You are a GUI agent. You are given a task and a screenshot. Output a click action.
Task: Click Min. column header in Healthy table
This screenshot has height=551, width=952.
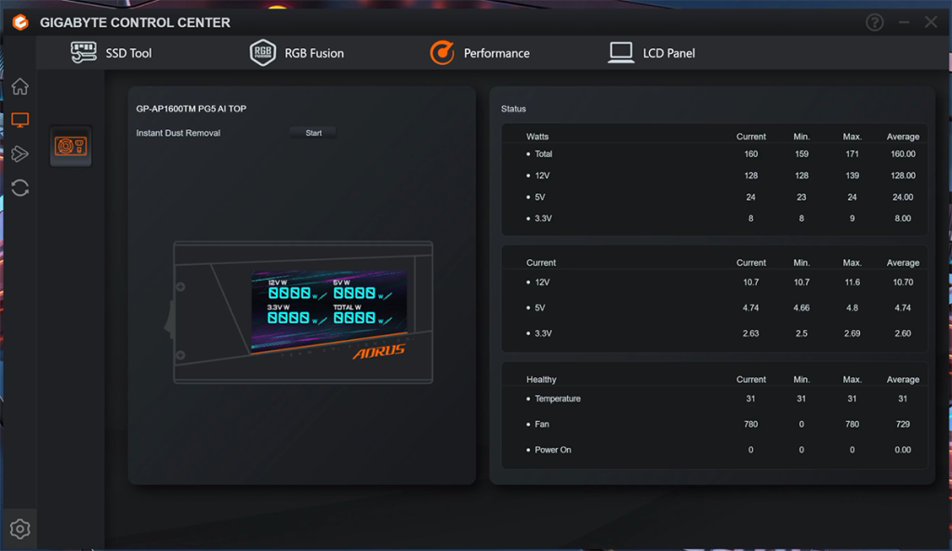point(801,379)
